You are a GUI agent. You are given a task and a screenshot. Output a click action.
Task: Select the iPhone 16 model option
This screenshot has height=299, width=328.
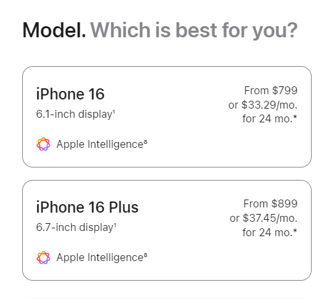(167, 117)
